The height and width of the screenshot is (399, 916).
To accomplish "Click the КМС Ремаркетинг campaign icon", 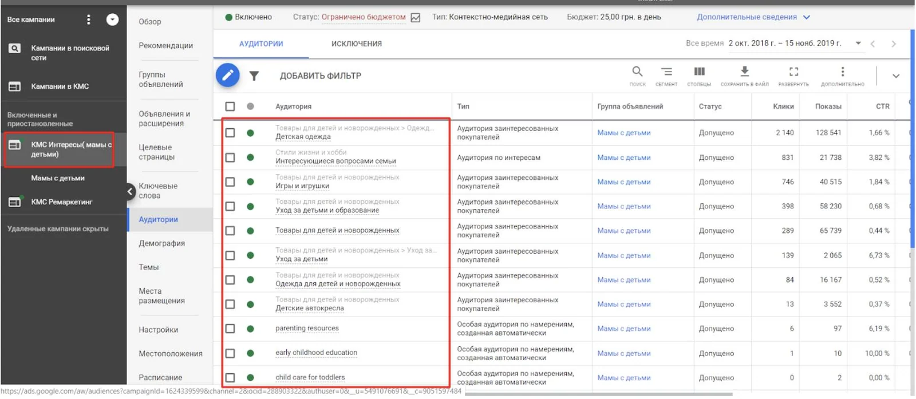I will coord(15,202).
